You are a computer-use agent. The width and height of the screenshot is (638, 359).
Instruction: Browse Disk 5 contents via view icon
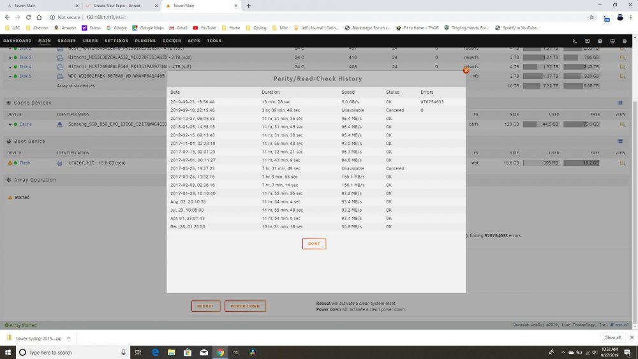click(623, 77)
